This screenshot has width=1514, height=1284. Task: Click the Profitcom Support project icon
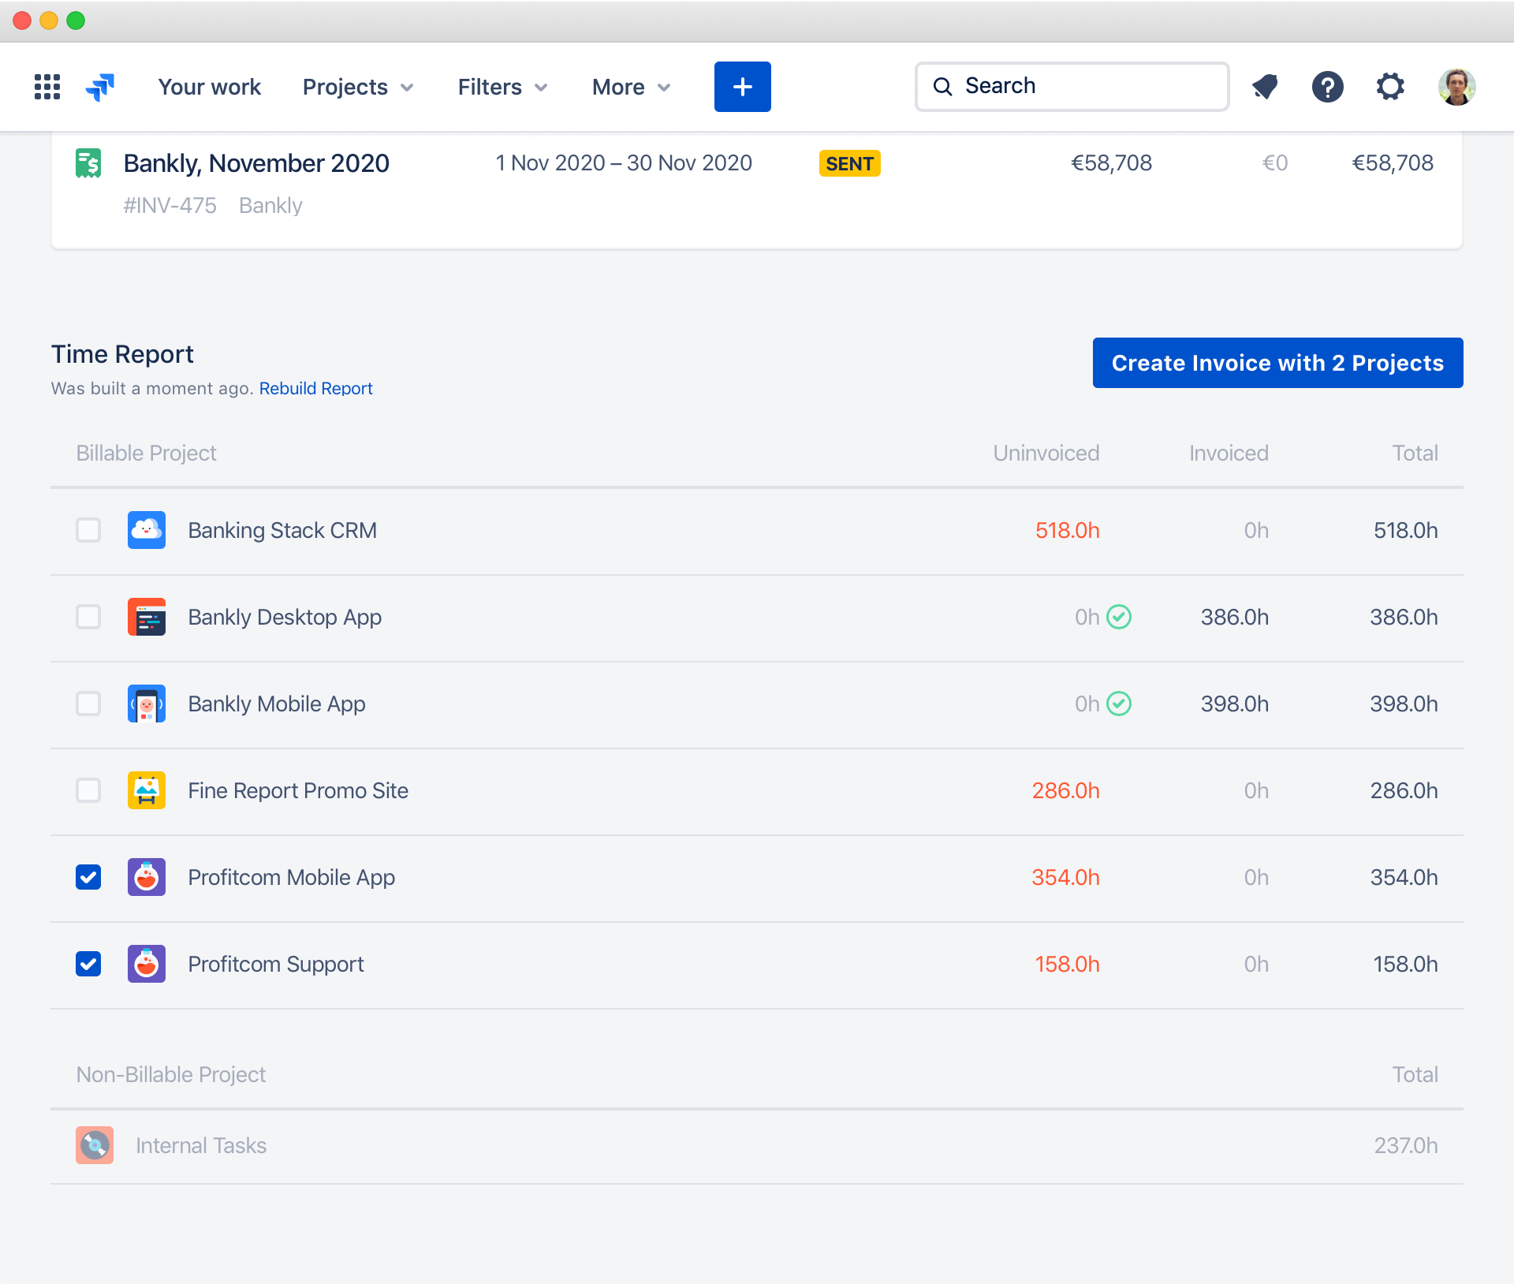pyautogui.click(x=147, y=964)
